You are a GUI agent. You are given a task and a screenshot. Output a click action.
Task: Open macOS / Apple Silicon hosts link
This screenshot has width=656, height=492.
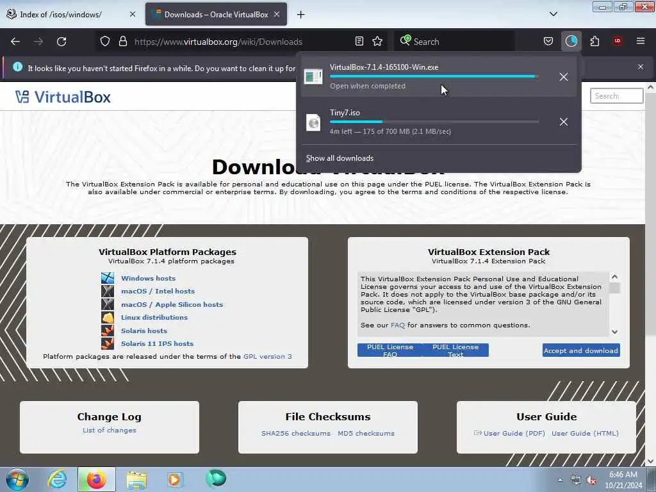[172, 304]
